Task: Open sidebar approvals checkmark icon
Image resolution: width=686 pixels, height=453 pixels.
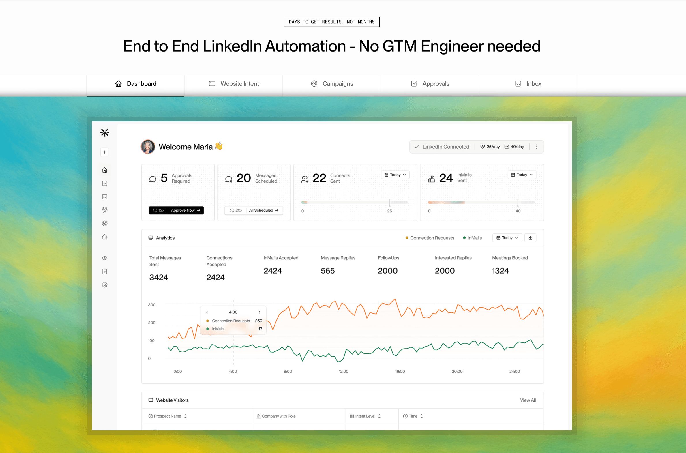Action: (x=104, y=184)
